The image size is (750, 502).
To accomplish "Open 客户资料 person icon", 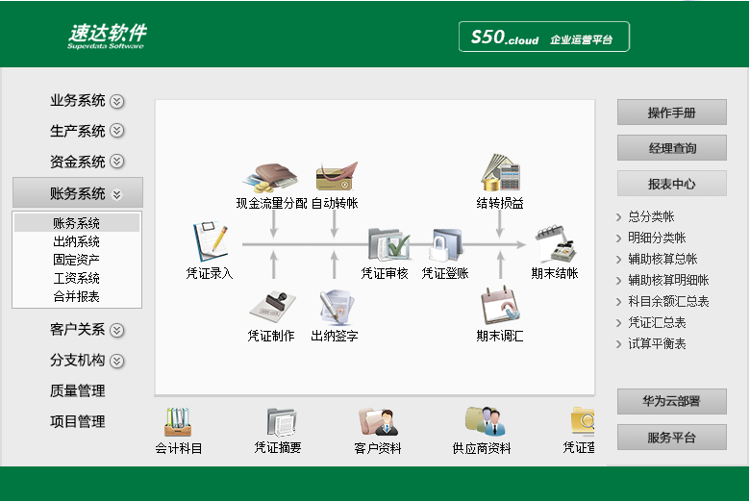I will click(379, 421).
